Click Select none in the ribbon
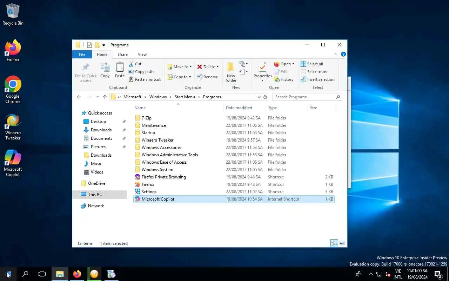The image size is (449, 281). coord(314,72)
